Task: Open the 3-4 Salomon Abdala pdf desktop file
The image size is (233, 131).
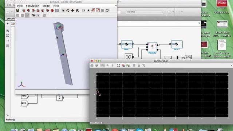Action: (222, 48)
